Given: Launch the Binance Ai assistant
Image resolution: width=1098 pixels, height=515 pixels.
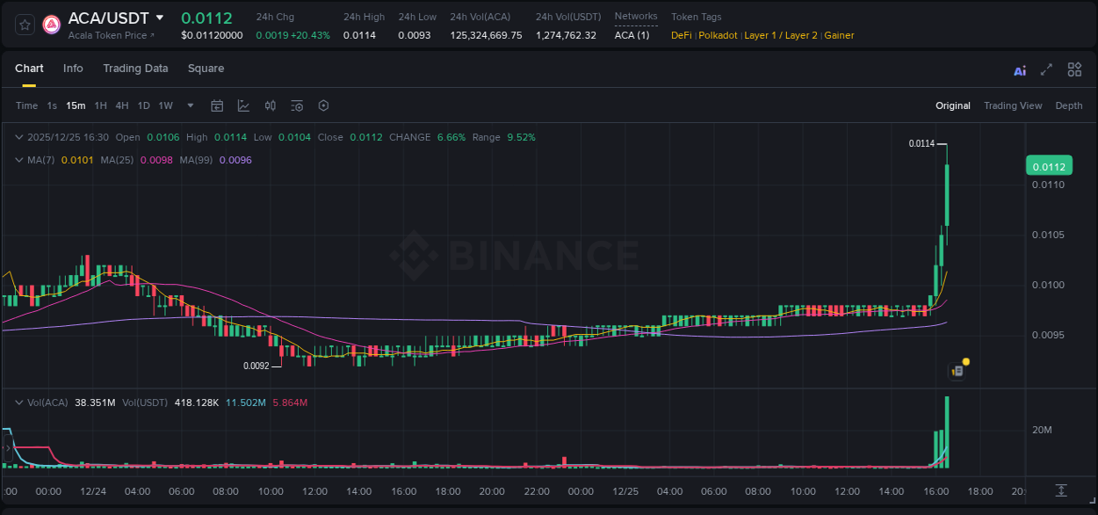Looking at the screenshot, I should point(1019,69).
